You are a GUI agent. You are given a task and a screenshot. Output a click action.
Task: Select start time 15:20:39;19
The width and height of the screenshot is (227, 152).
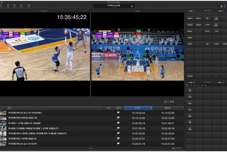(x=138, y=123)
